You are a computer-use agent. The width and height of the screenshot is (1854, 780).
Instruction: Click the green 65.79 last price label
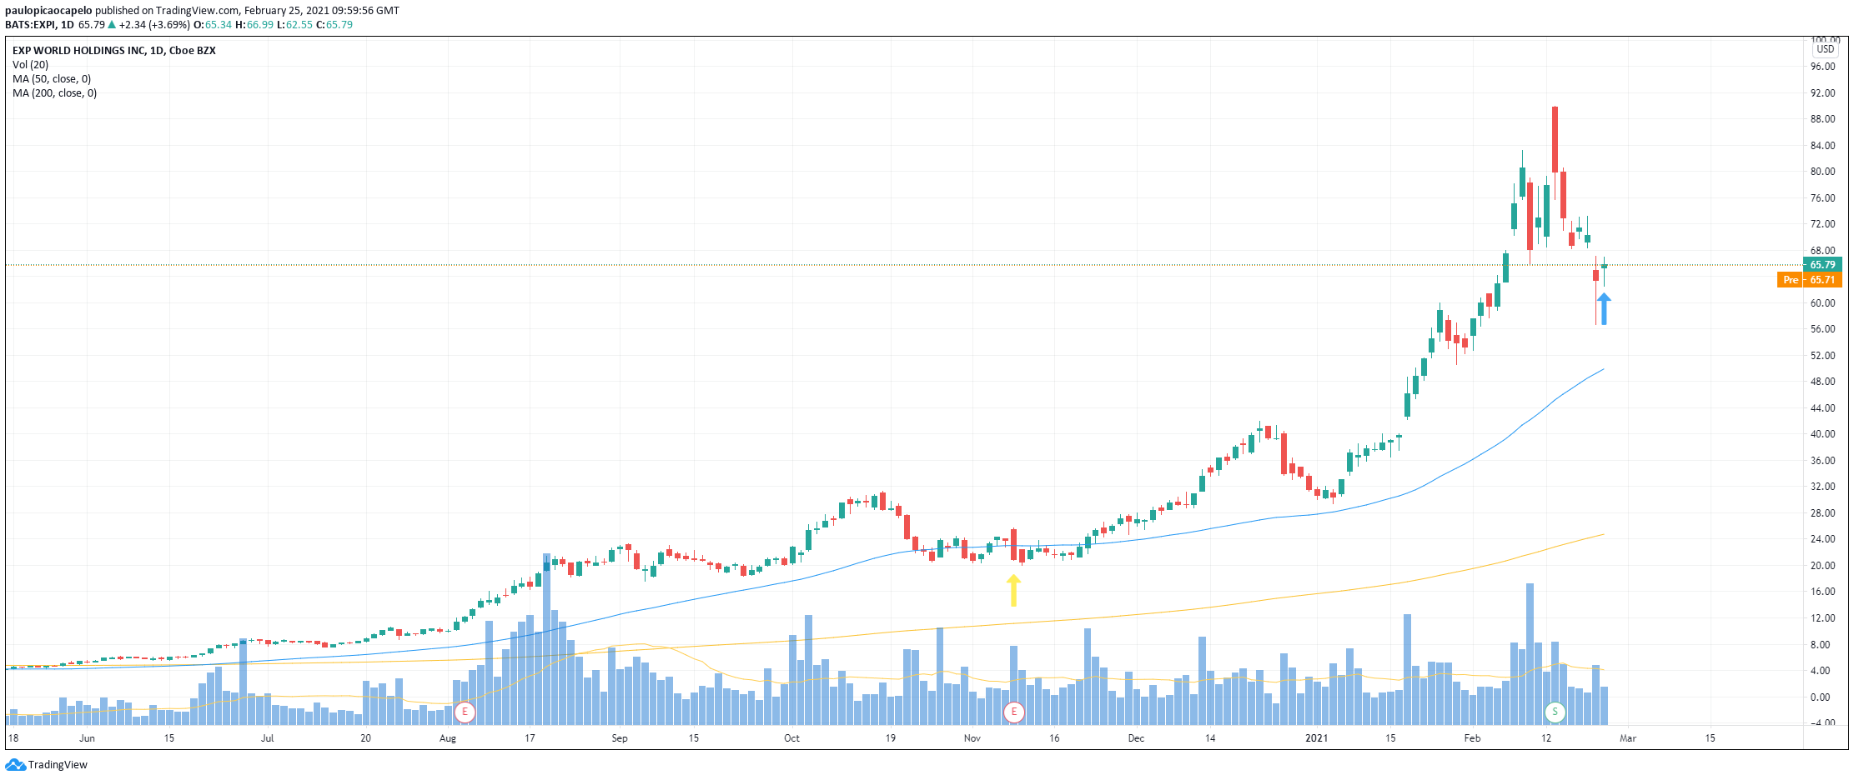pos(1822,265)
